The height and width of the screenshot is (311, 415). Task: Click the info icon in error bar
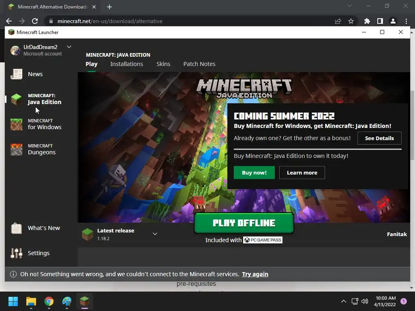point(13,274)
